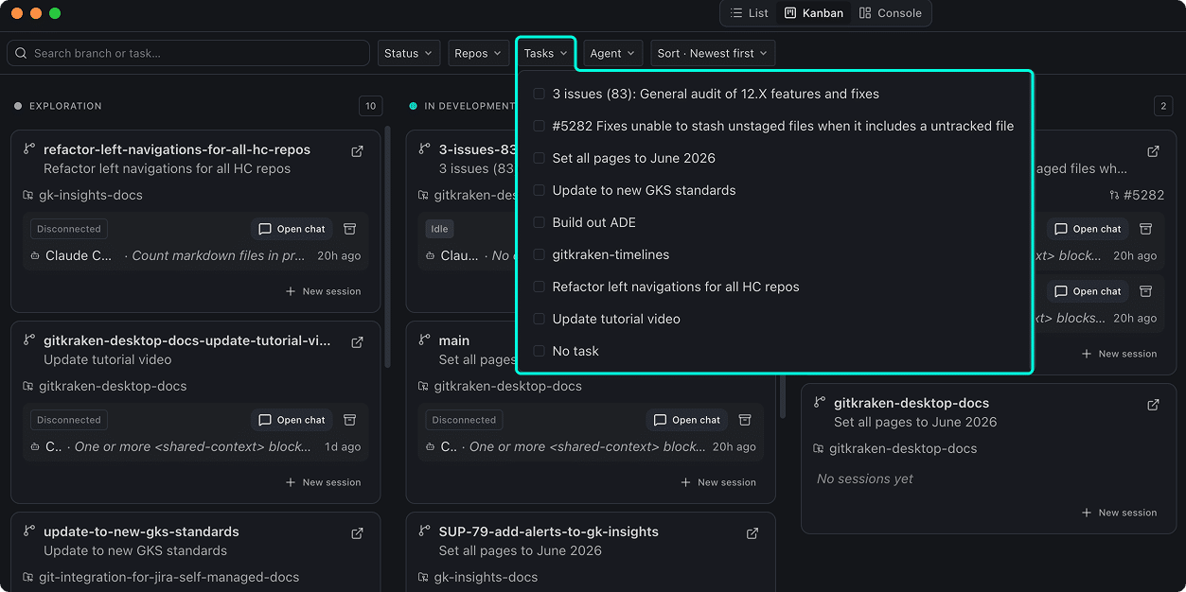
Task: Click 'git-integration-for-jira-self-managed-docs' repo name
Action: (x=168, y=577)
